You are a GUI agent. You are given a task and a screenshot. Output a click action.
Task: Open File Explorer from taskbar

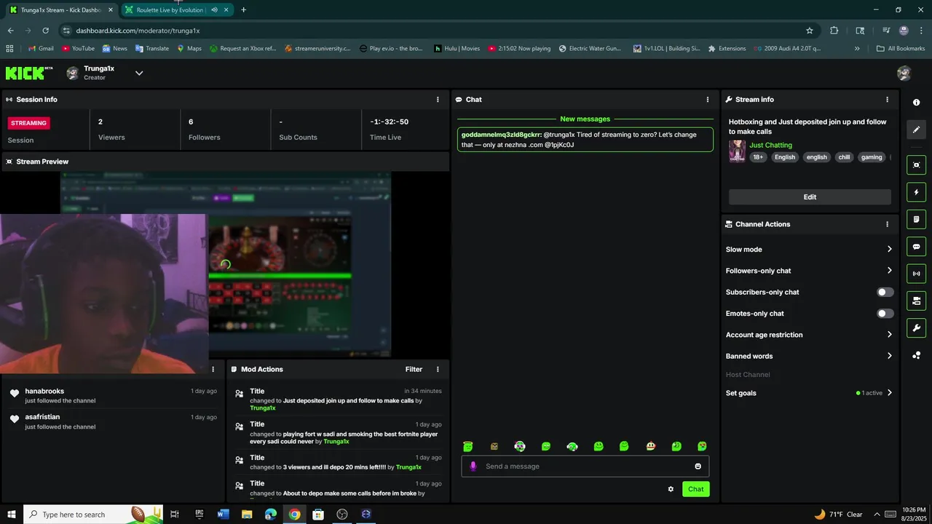(x=247, y=515)
